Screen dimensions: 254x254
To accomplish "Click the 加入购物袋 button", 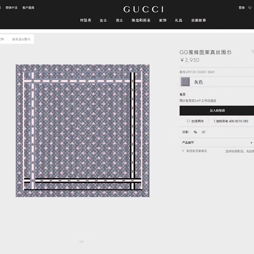I will click(217, 111).
